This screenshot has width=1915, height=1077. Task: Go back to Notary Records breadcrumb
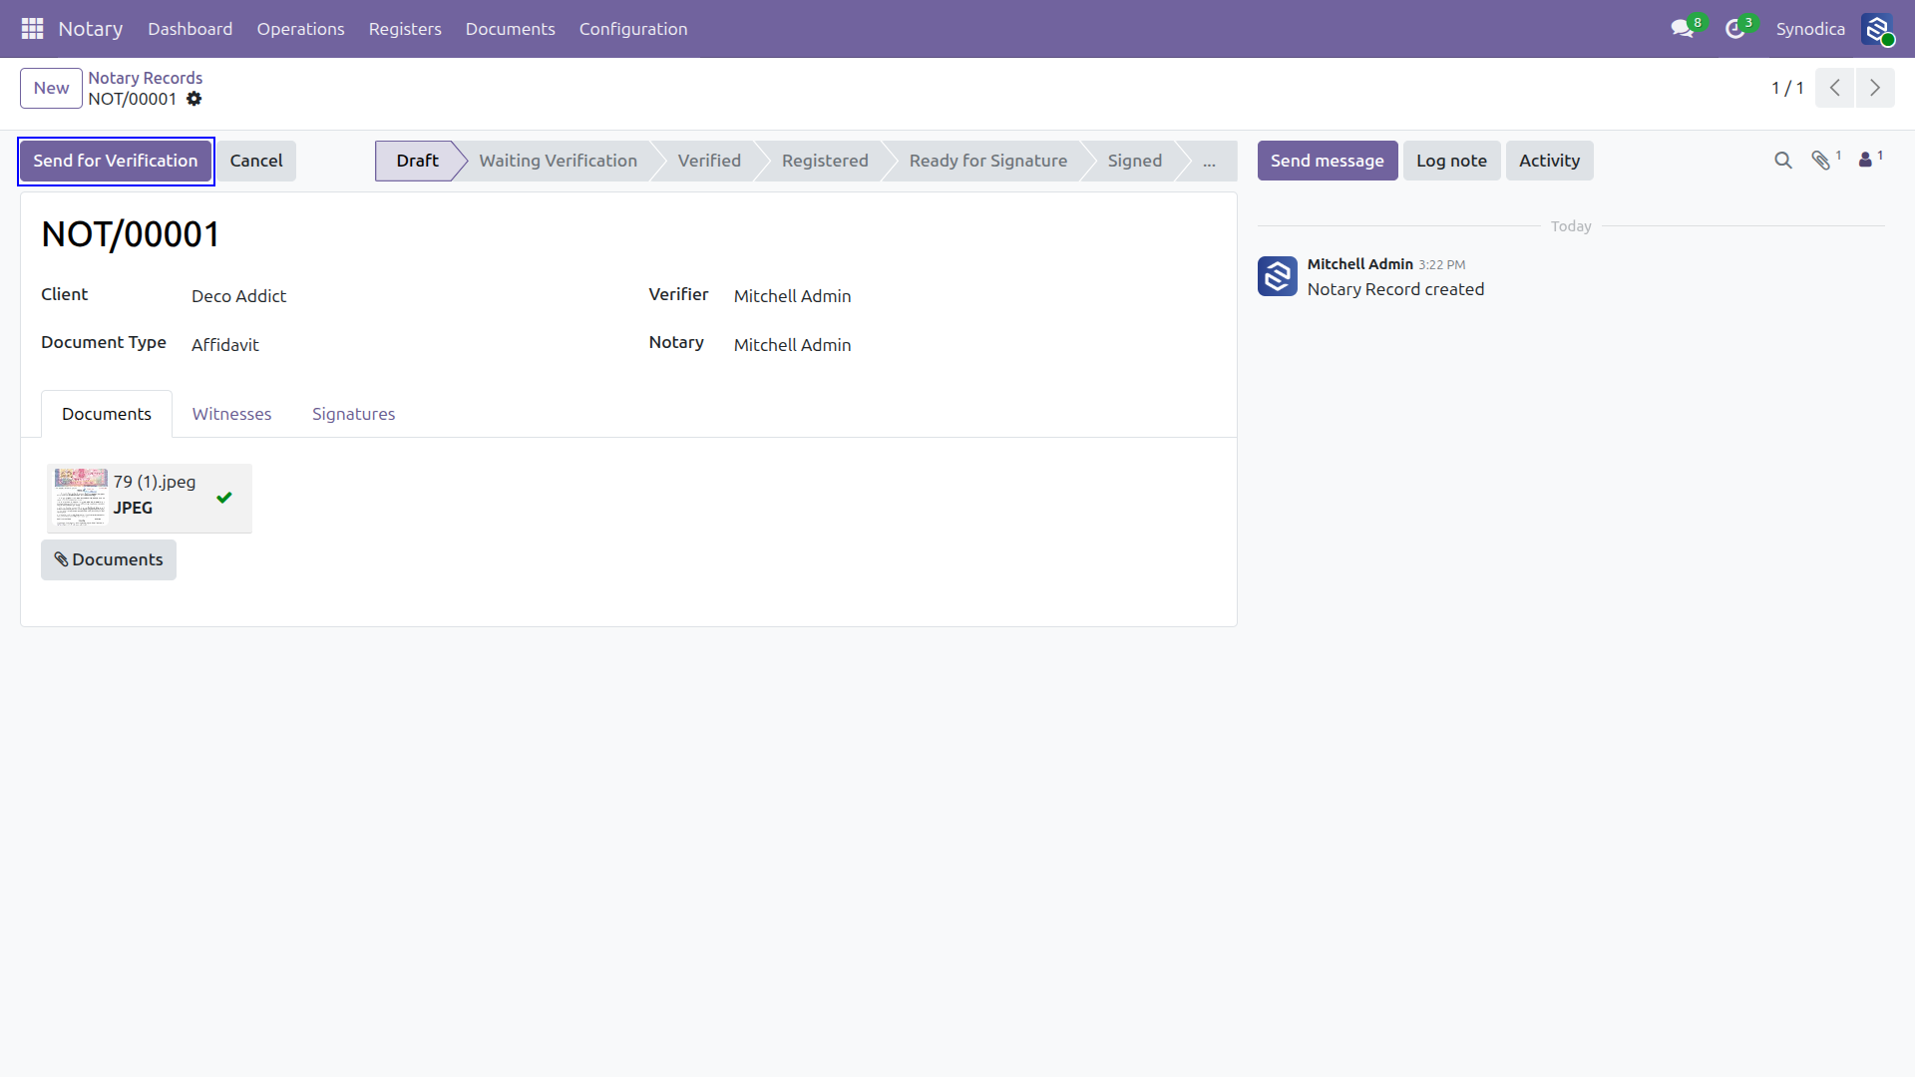point(145,78)
